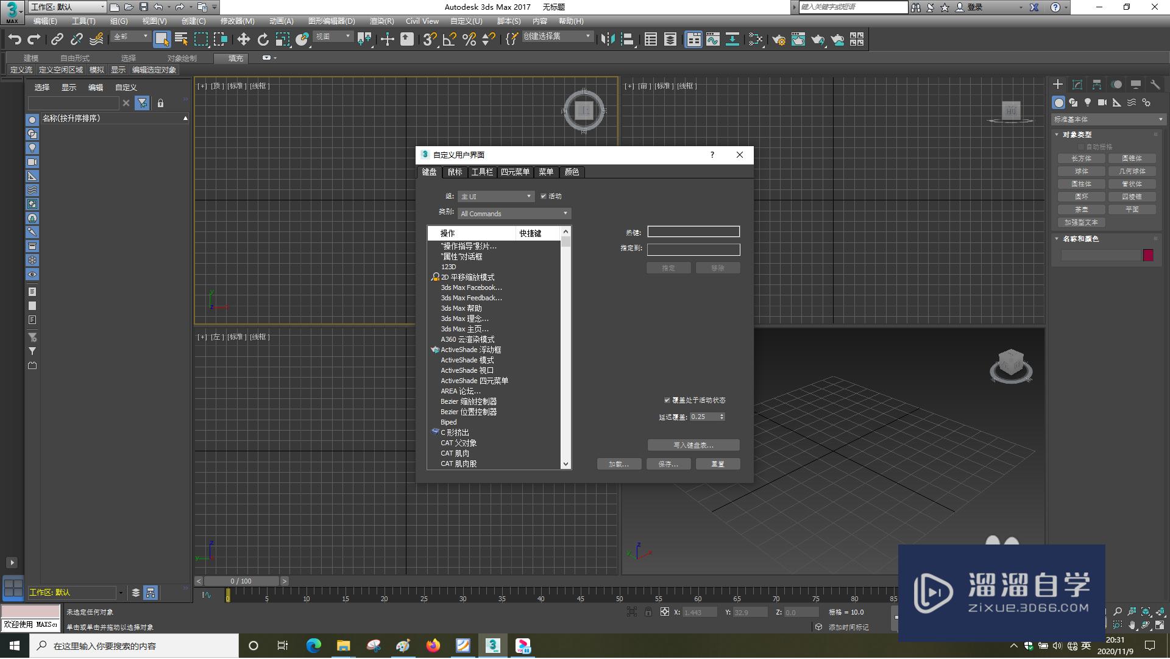Create a 茶壶 primitive button
Image resolution: width=1170 pixels, height=659 pixels.
(x=1082, y=210)
